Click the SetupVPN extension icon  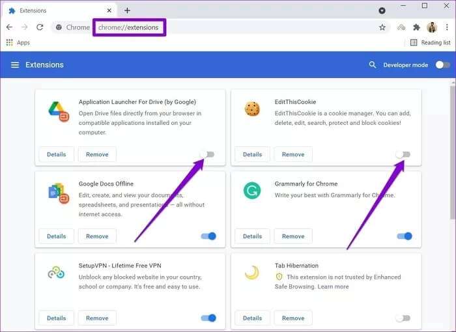click(56, 273)
